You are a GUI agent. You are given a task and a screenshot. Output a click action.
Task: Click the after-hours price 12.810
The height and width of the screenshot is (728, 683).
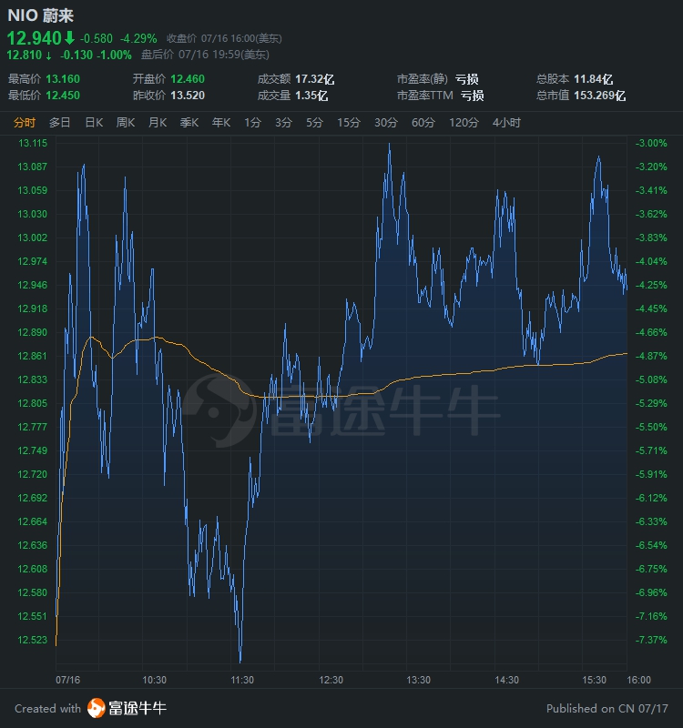point(25,55)
